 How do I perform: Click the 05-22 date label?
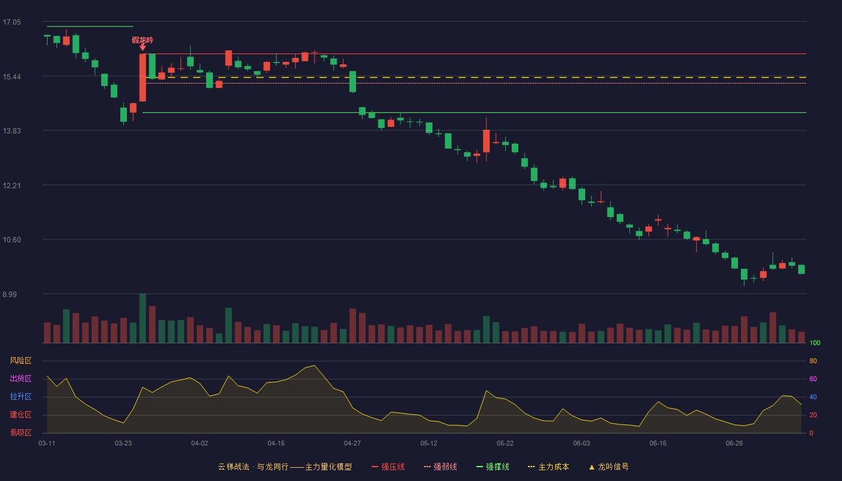[505, 443]
